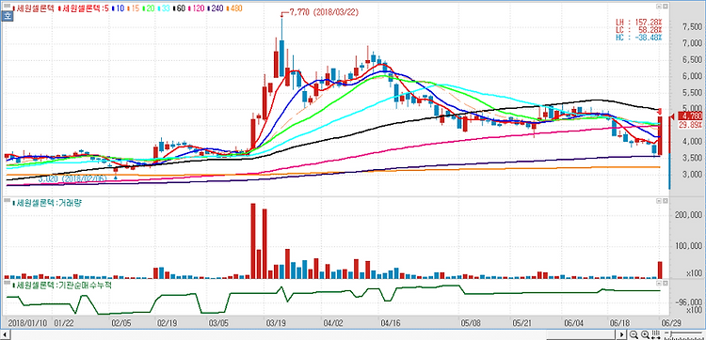
Task: Select the 5-day moving average legend
Action: coord(84,8)
